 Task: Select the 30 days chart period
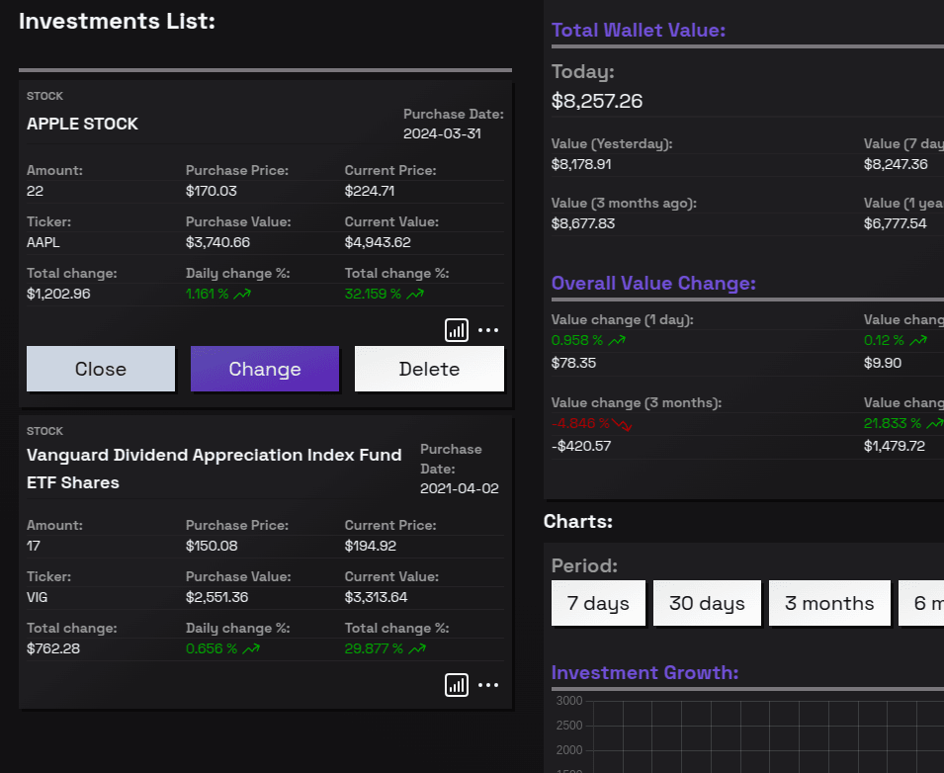coord(707,602)
